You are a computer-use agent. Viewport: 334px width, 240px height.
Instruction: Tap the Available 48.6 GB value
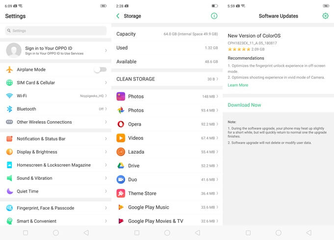211,62
